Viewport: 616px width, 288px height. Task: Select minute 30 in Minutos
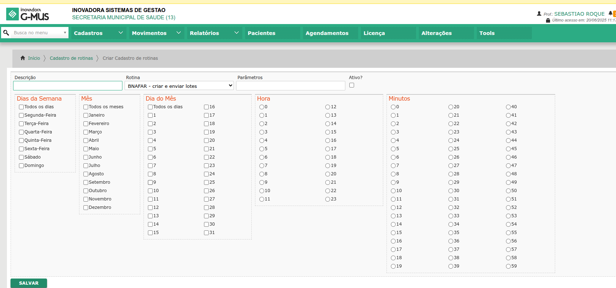(x=451, y=191)
